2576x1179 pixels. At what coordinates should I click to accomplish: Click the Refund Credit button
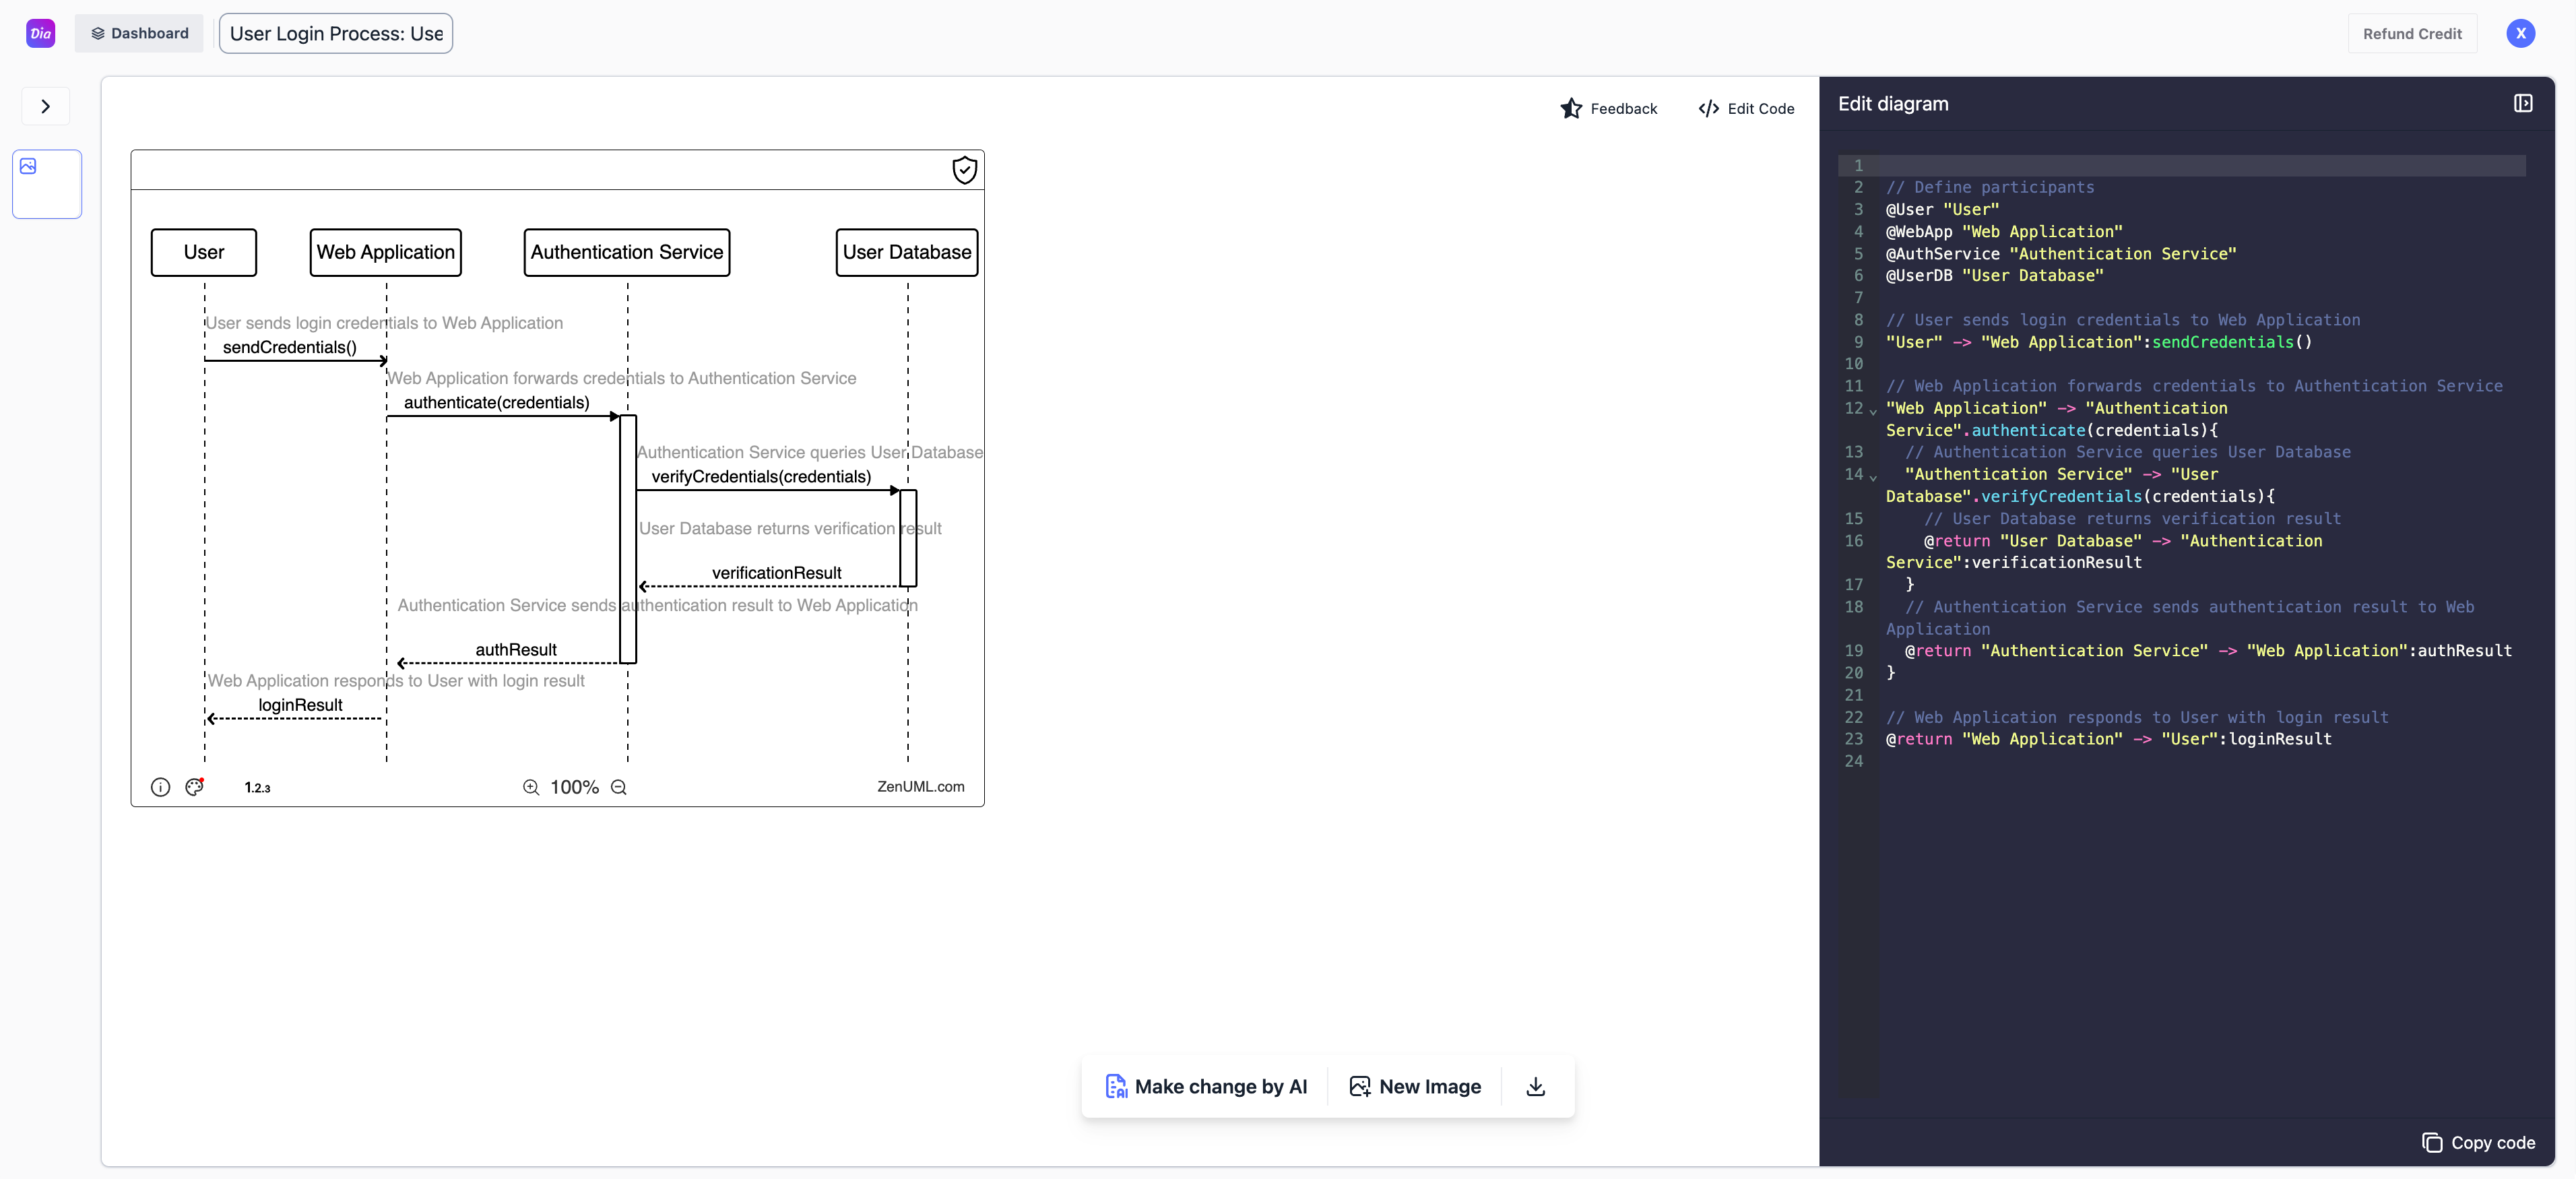[2412, 33]
